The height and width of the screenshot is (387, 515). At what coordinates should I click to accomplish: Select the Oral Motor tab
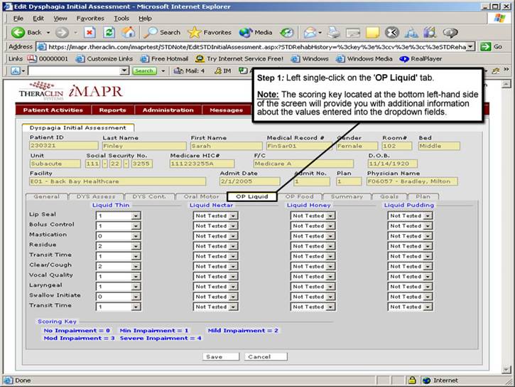click(201, 196)
